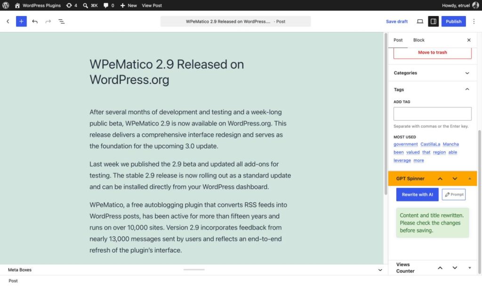Redo the last undone change
Image resolution: width=482 pixels, height=286 pixels.
[48, 22]
